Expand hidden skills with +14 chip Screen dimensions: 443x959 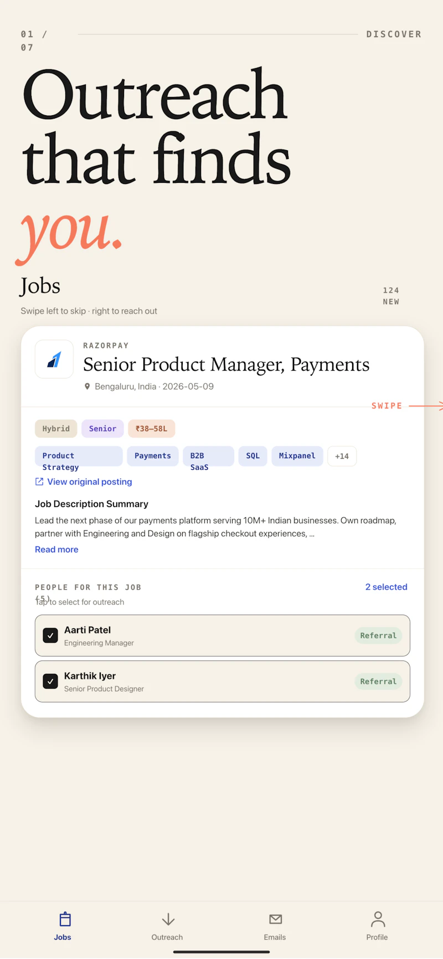point(342,457)
